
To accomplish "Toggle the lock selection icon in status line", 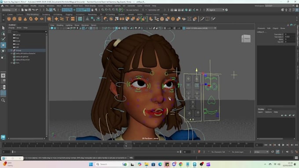I will pyautogui.click(x=92, y=10).
